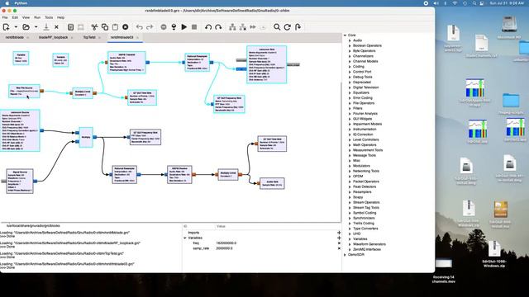Screen dimensions: 529x297
Task: Expand the OsmoSDR block tree
Action: pos(345,255)
